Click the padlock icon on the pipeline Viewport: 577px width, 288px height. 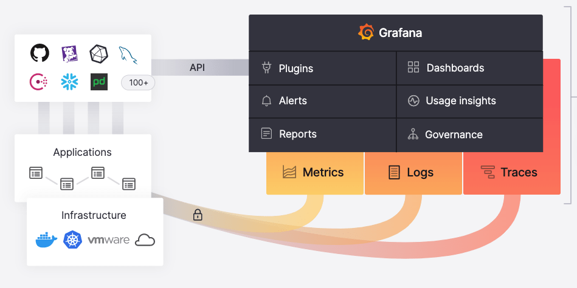point(198,215)
